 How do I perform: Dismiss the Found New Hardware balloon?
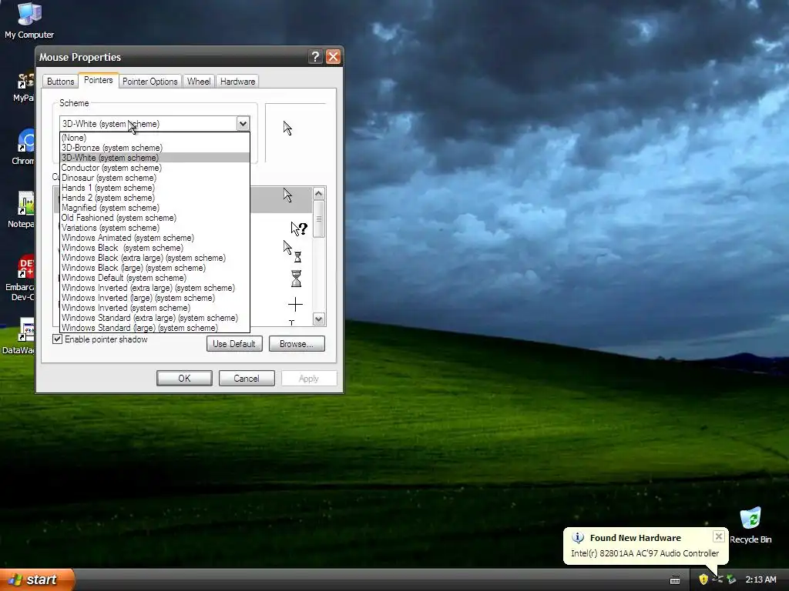click(719, 536)
